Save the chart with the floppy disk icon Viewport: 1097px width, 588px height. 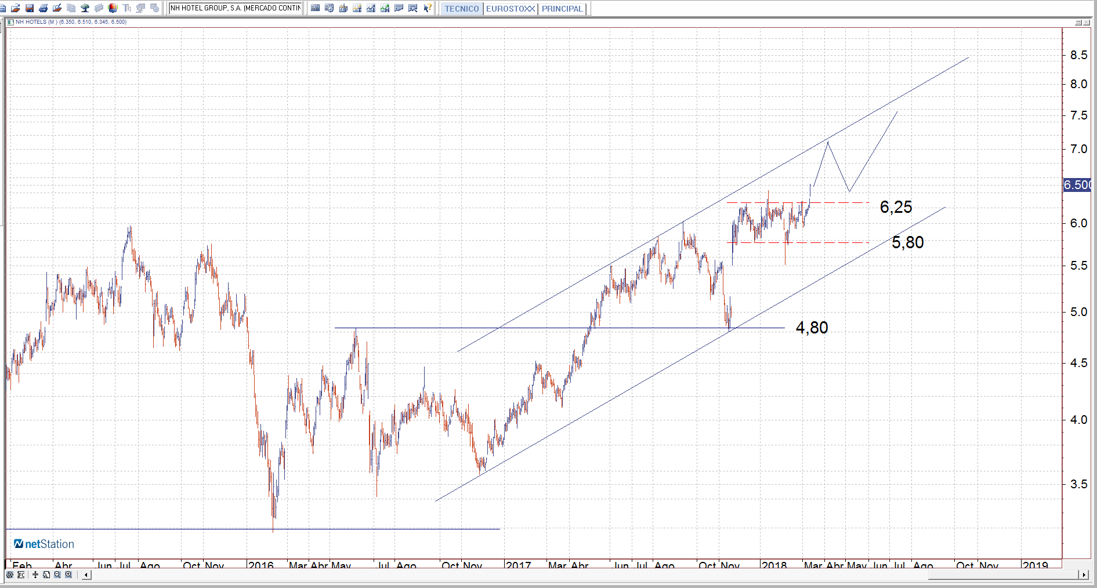pyautogui.click(x=30, y=8)
